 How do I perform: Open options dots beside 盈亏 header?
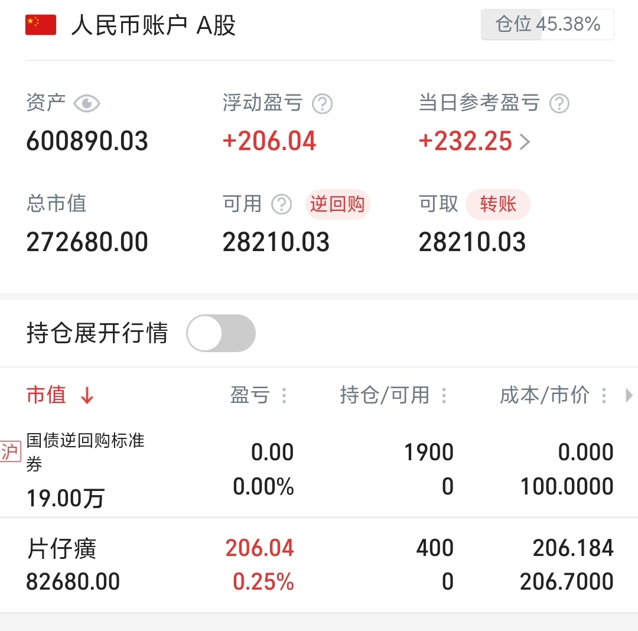coord(284,395)
